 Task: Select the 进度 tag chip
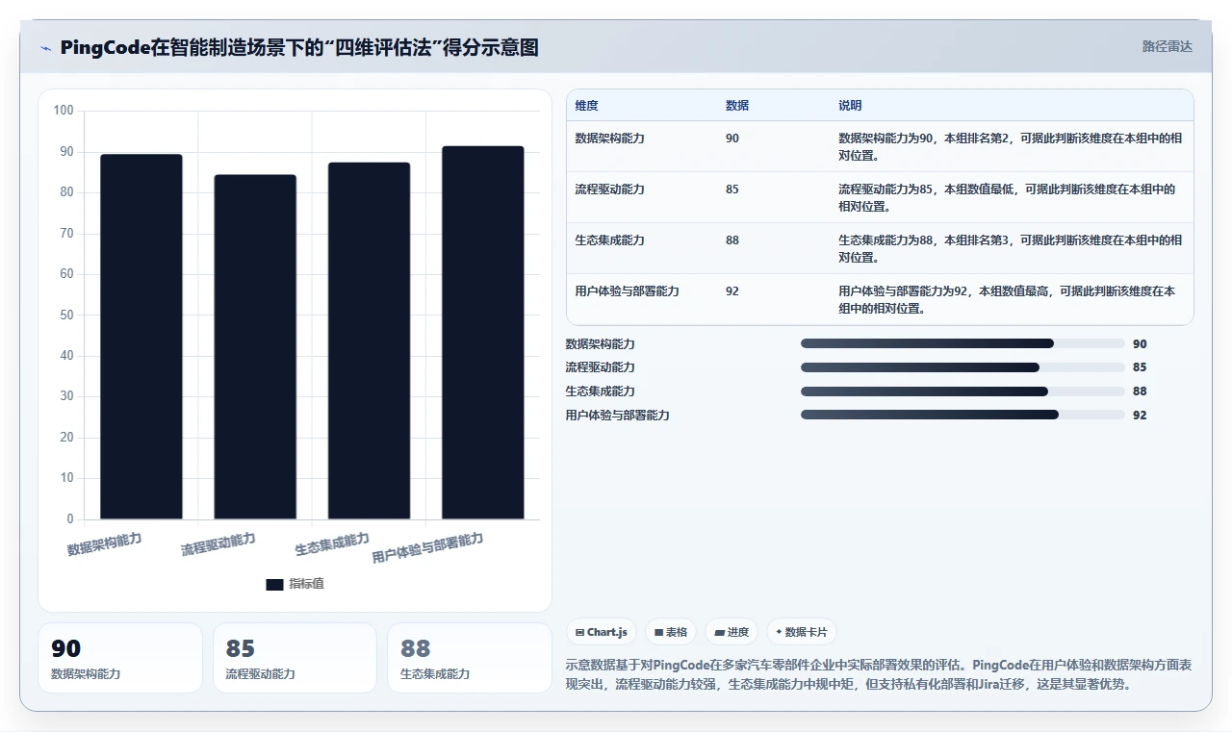[731, 632]
